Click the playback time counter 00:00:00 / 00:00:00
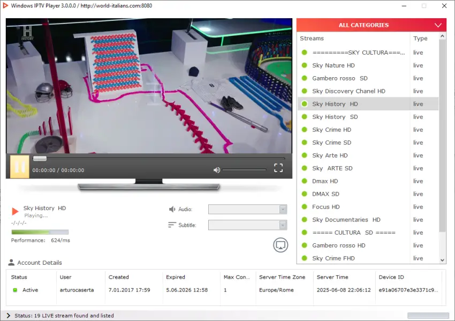Screen dimensions: 455x321 58,170
